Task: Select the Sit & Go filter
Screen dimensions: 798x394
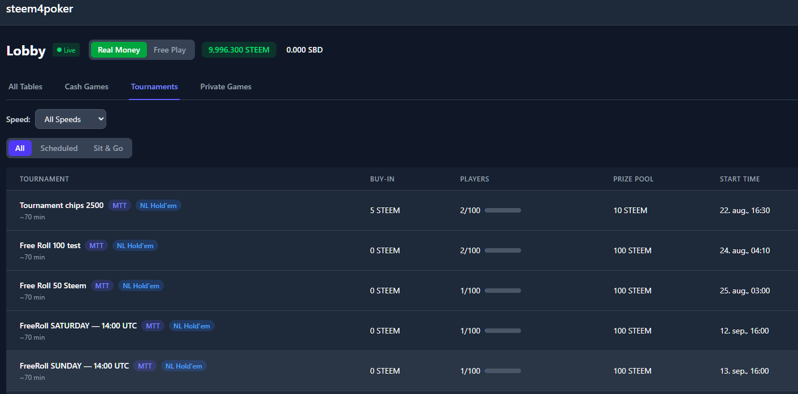Action: pyautogui.click(x=108, y=148)
